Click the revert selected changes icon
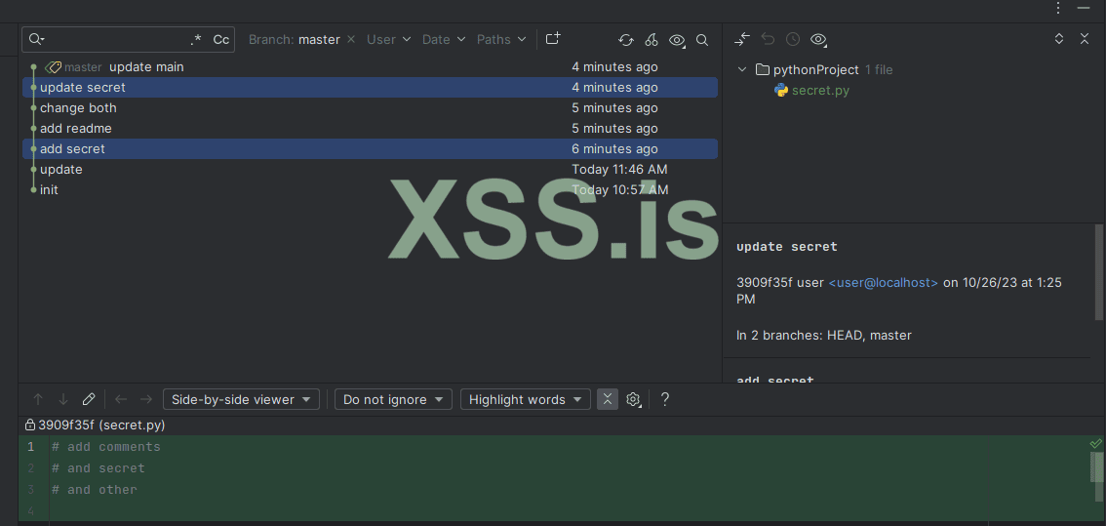The image size is (1106, 526). tap(769, 40)
